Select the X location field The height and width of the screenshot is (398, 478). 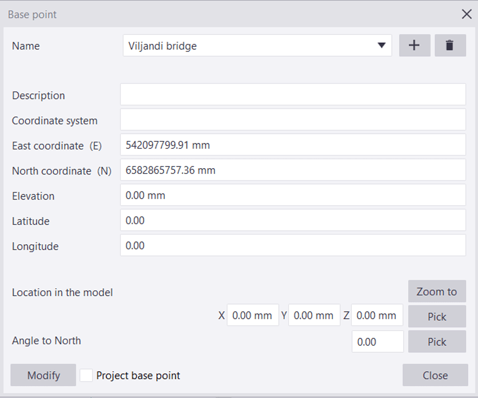pyautogui.click(x=253, y=315)
